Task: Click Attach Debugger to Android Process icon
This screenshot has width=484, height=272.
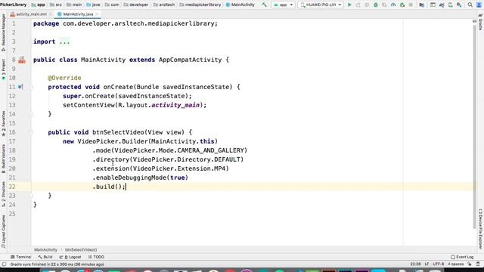Action: coord(402,5)
